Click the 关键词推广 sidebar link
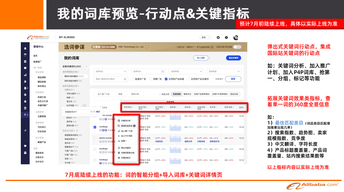The image size is (344, 192). [43, 105]
